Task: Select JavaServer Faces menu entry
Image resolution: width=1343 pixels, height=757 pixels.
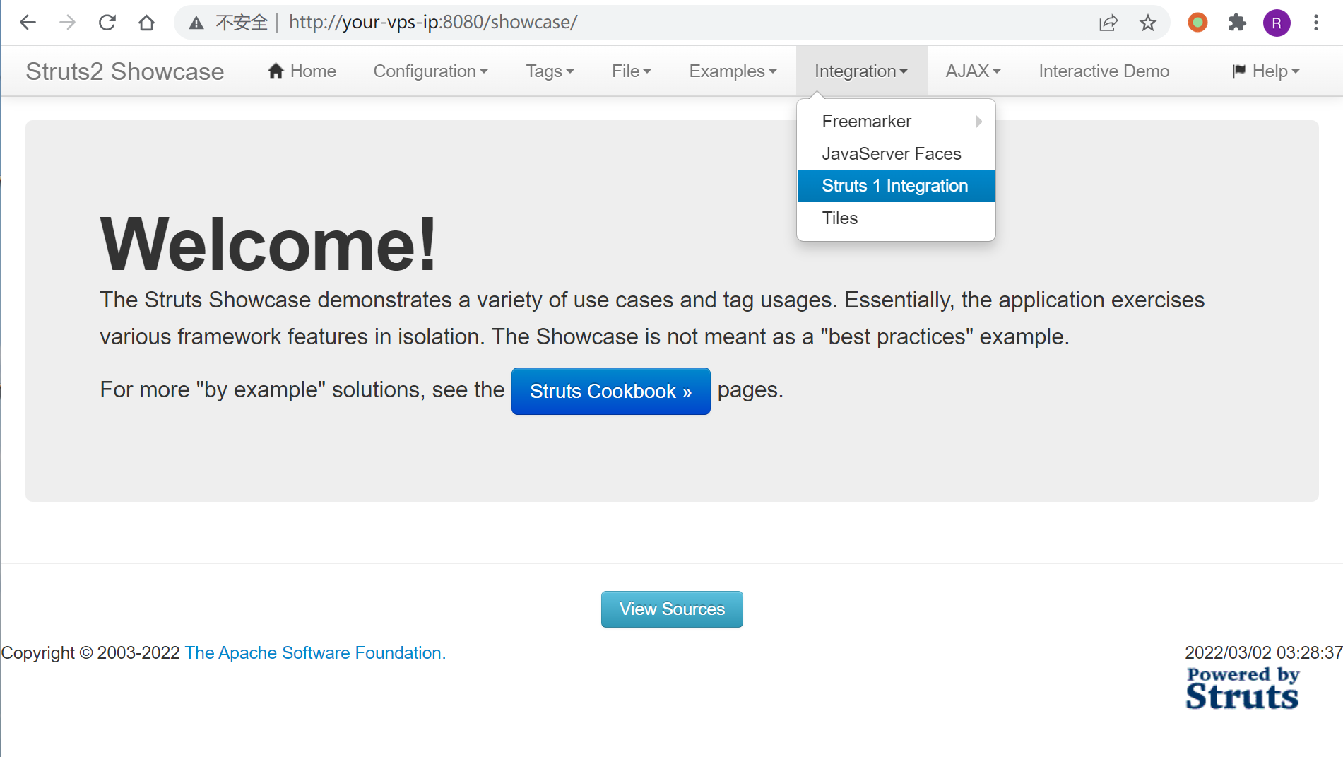Action: [892, 154]
